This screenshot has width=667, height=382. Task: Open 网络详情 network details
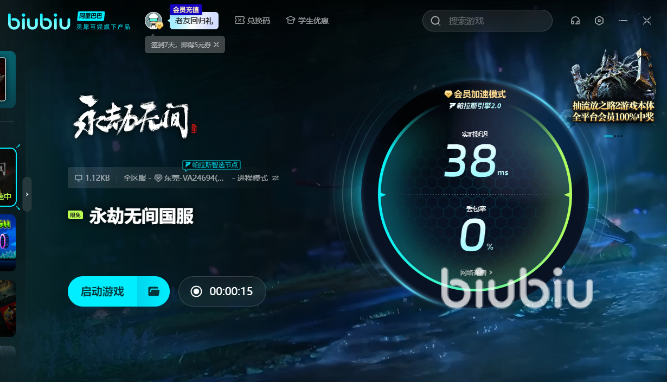click(476, 272)
